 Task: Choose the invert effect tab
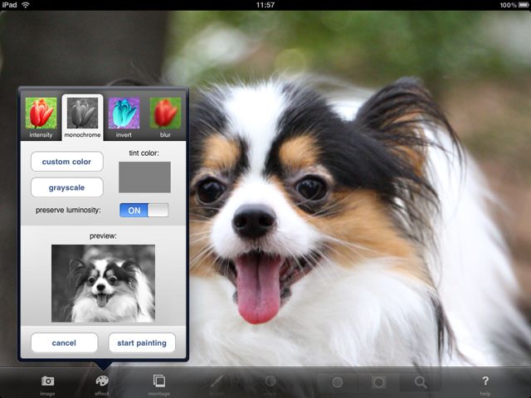click(124, 118)
